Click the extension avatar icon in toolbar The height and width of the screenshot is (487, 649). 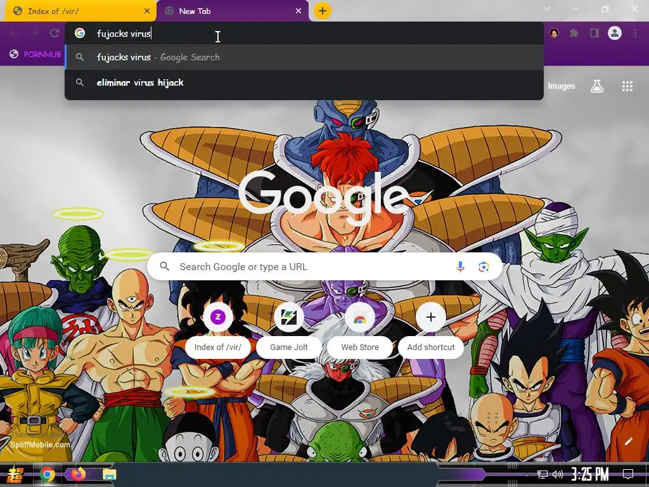pos(554,33)
